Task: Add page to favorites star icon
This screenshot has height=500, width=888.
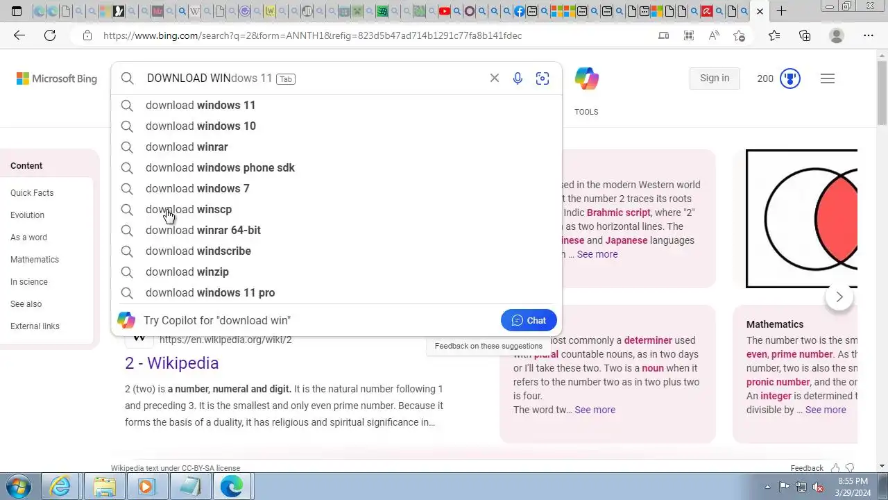Action: [739, 35]
